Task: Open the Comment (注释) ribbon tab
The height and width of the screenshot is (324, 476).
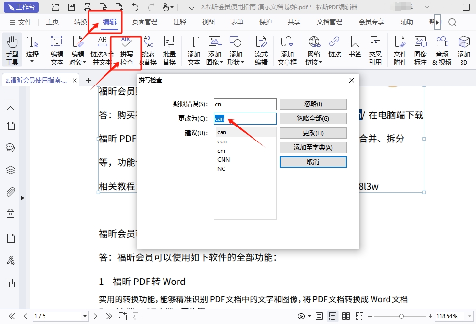Action: pos(180,22)
